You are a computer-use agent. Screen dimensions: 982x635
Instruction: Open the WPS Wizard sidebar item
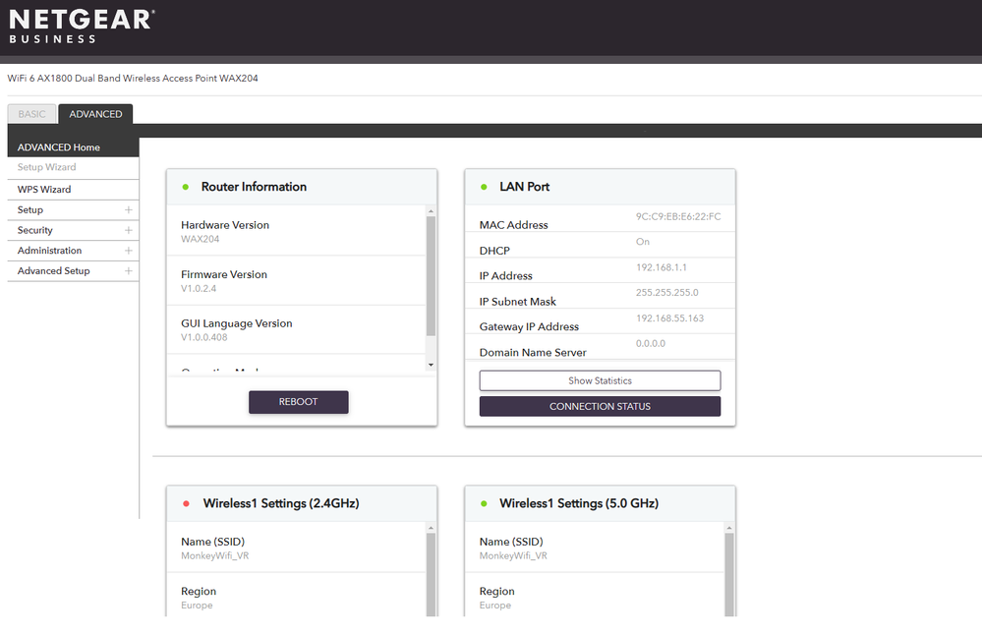pyautogui.click(x=74, y=189)
